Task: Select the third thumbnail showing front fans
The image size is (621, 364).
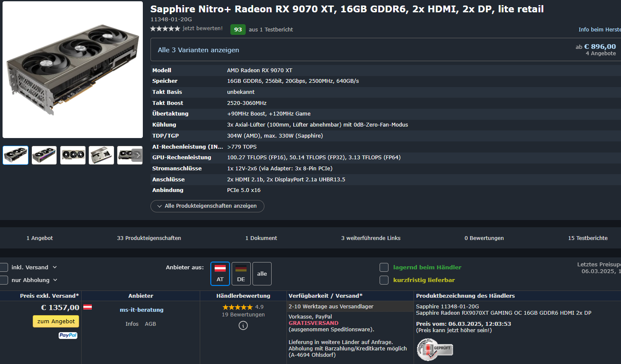Action: 73,155
